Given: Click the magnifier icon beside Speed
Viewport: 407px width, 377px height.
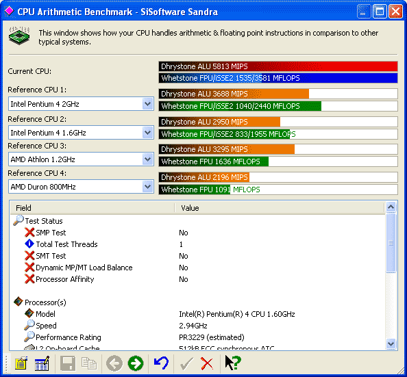Looking at the screenshot, I should pos(29,325).
